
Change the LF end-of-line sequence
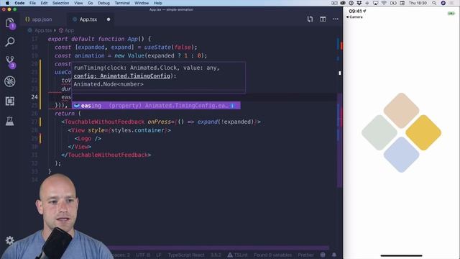[158, 255]
